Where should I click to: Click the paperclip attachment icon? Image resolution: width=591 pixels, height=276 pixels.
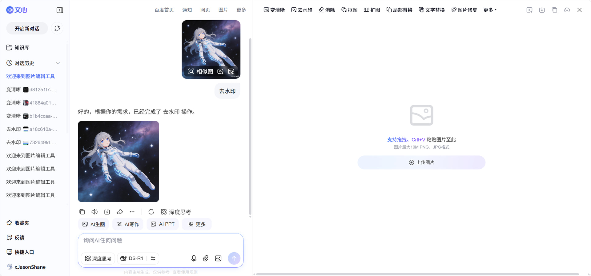pos(206,258)
